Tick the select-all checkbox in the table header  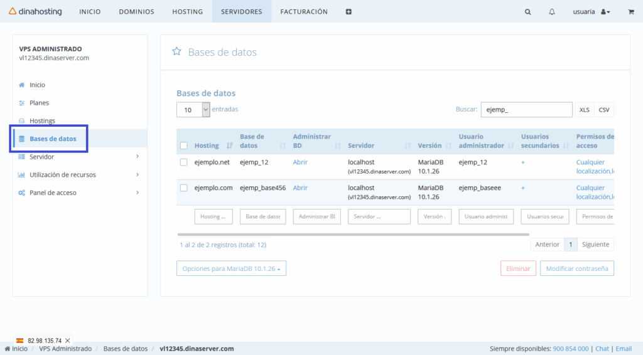pos(184,146)
